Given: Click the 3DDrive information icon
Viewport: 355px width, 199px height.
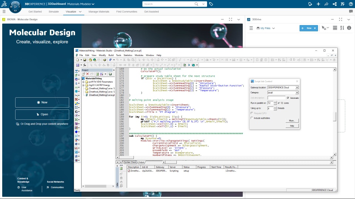Looking at the screenshot, I should 349,28.
